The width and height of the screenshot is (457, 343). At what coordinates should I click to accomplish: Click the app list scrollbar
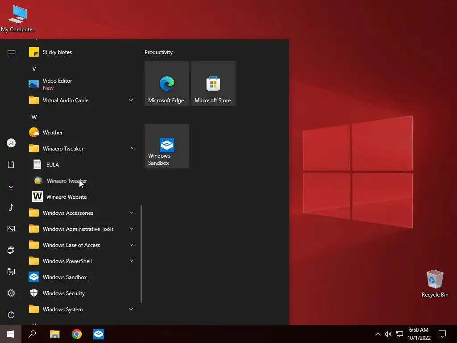click(x=141, y=254)
